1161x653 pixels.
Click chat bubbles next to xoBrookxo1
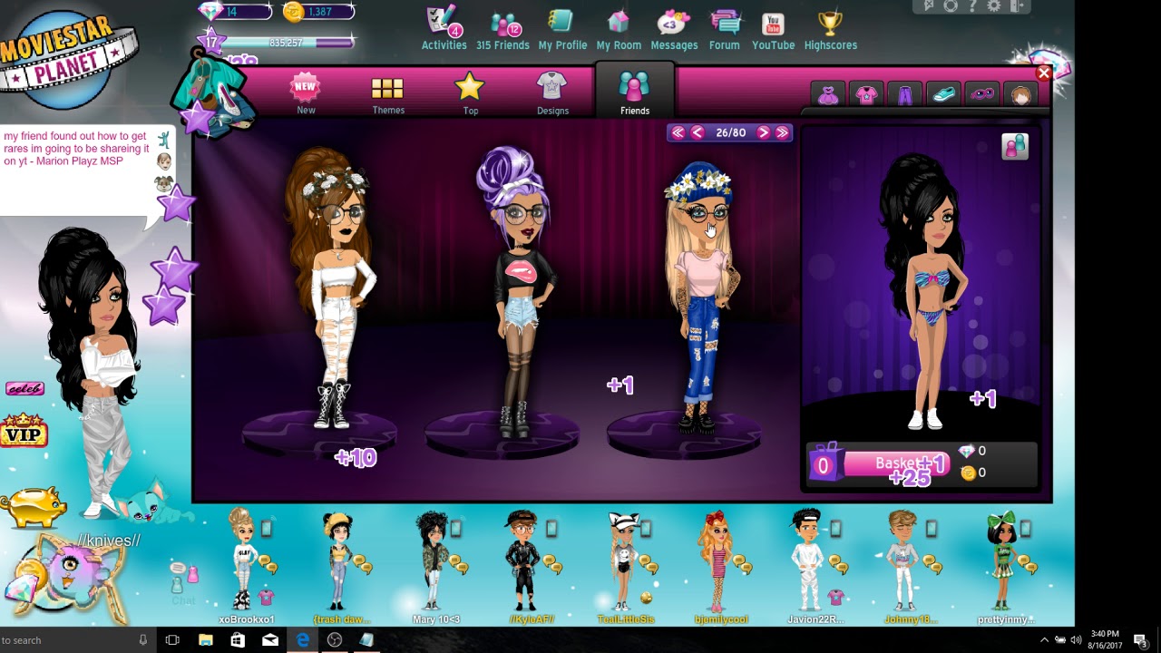click(268, 565)
